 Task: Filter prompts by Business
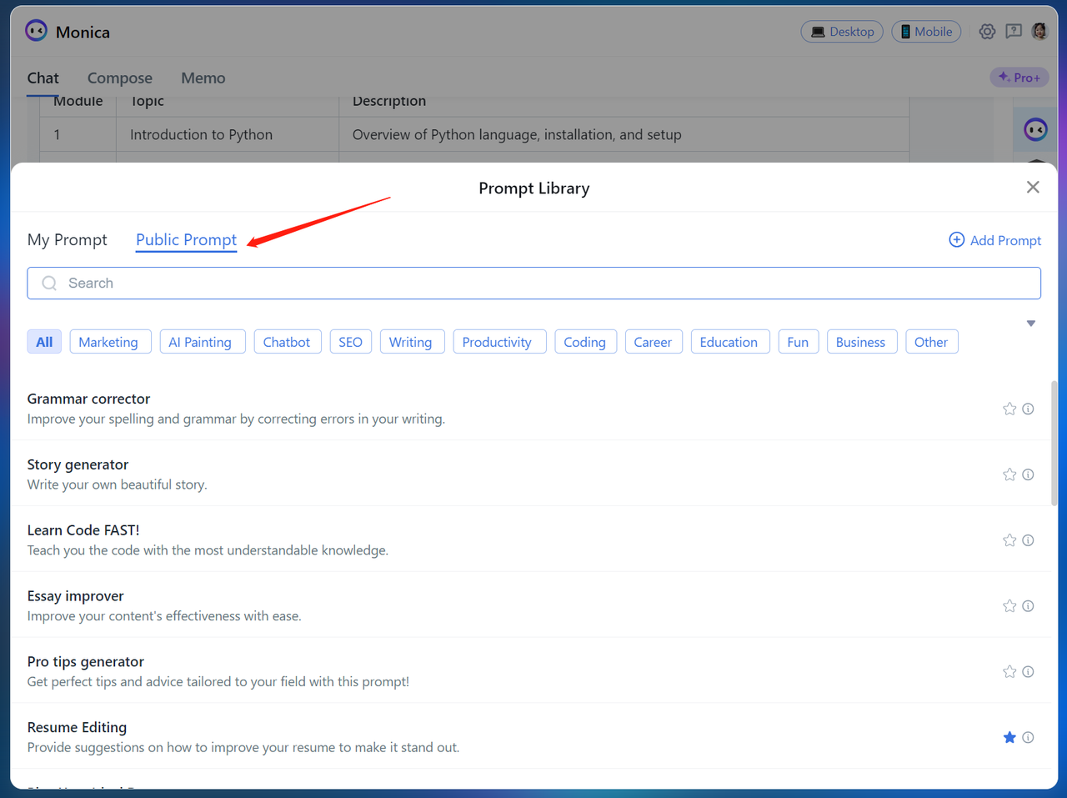pyautogui.click(x=860, y=342)
